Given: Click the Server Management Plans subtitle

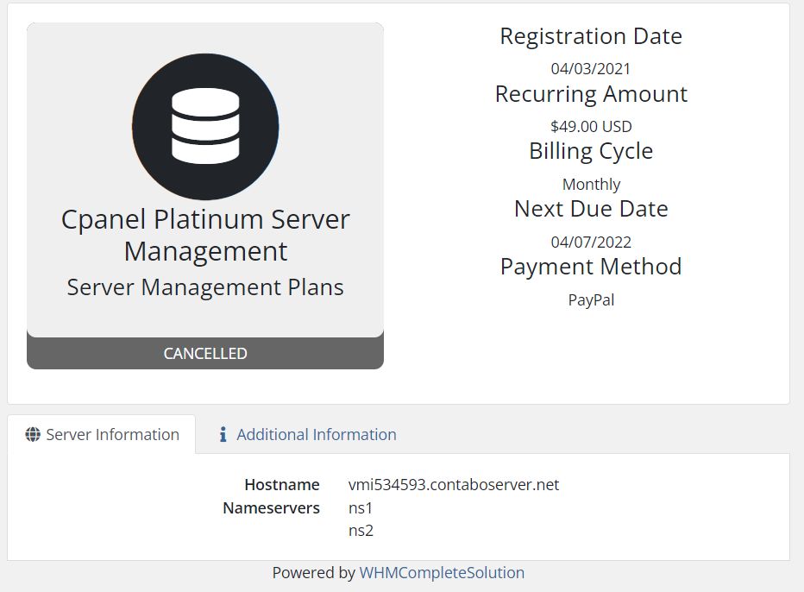Looking at the screenshot, I should point(205,287).
